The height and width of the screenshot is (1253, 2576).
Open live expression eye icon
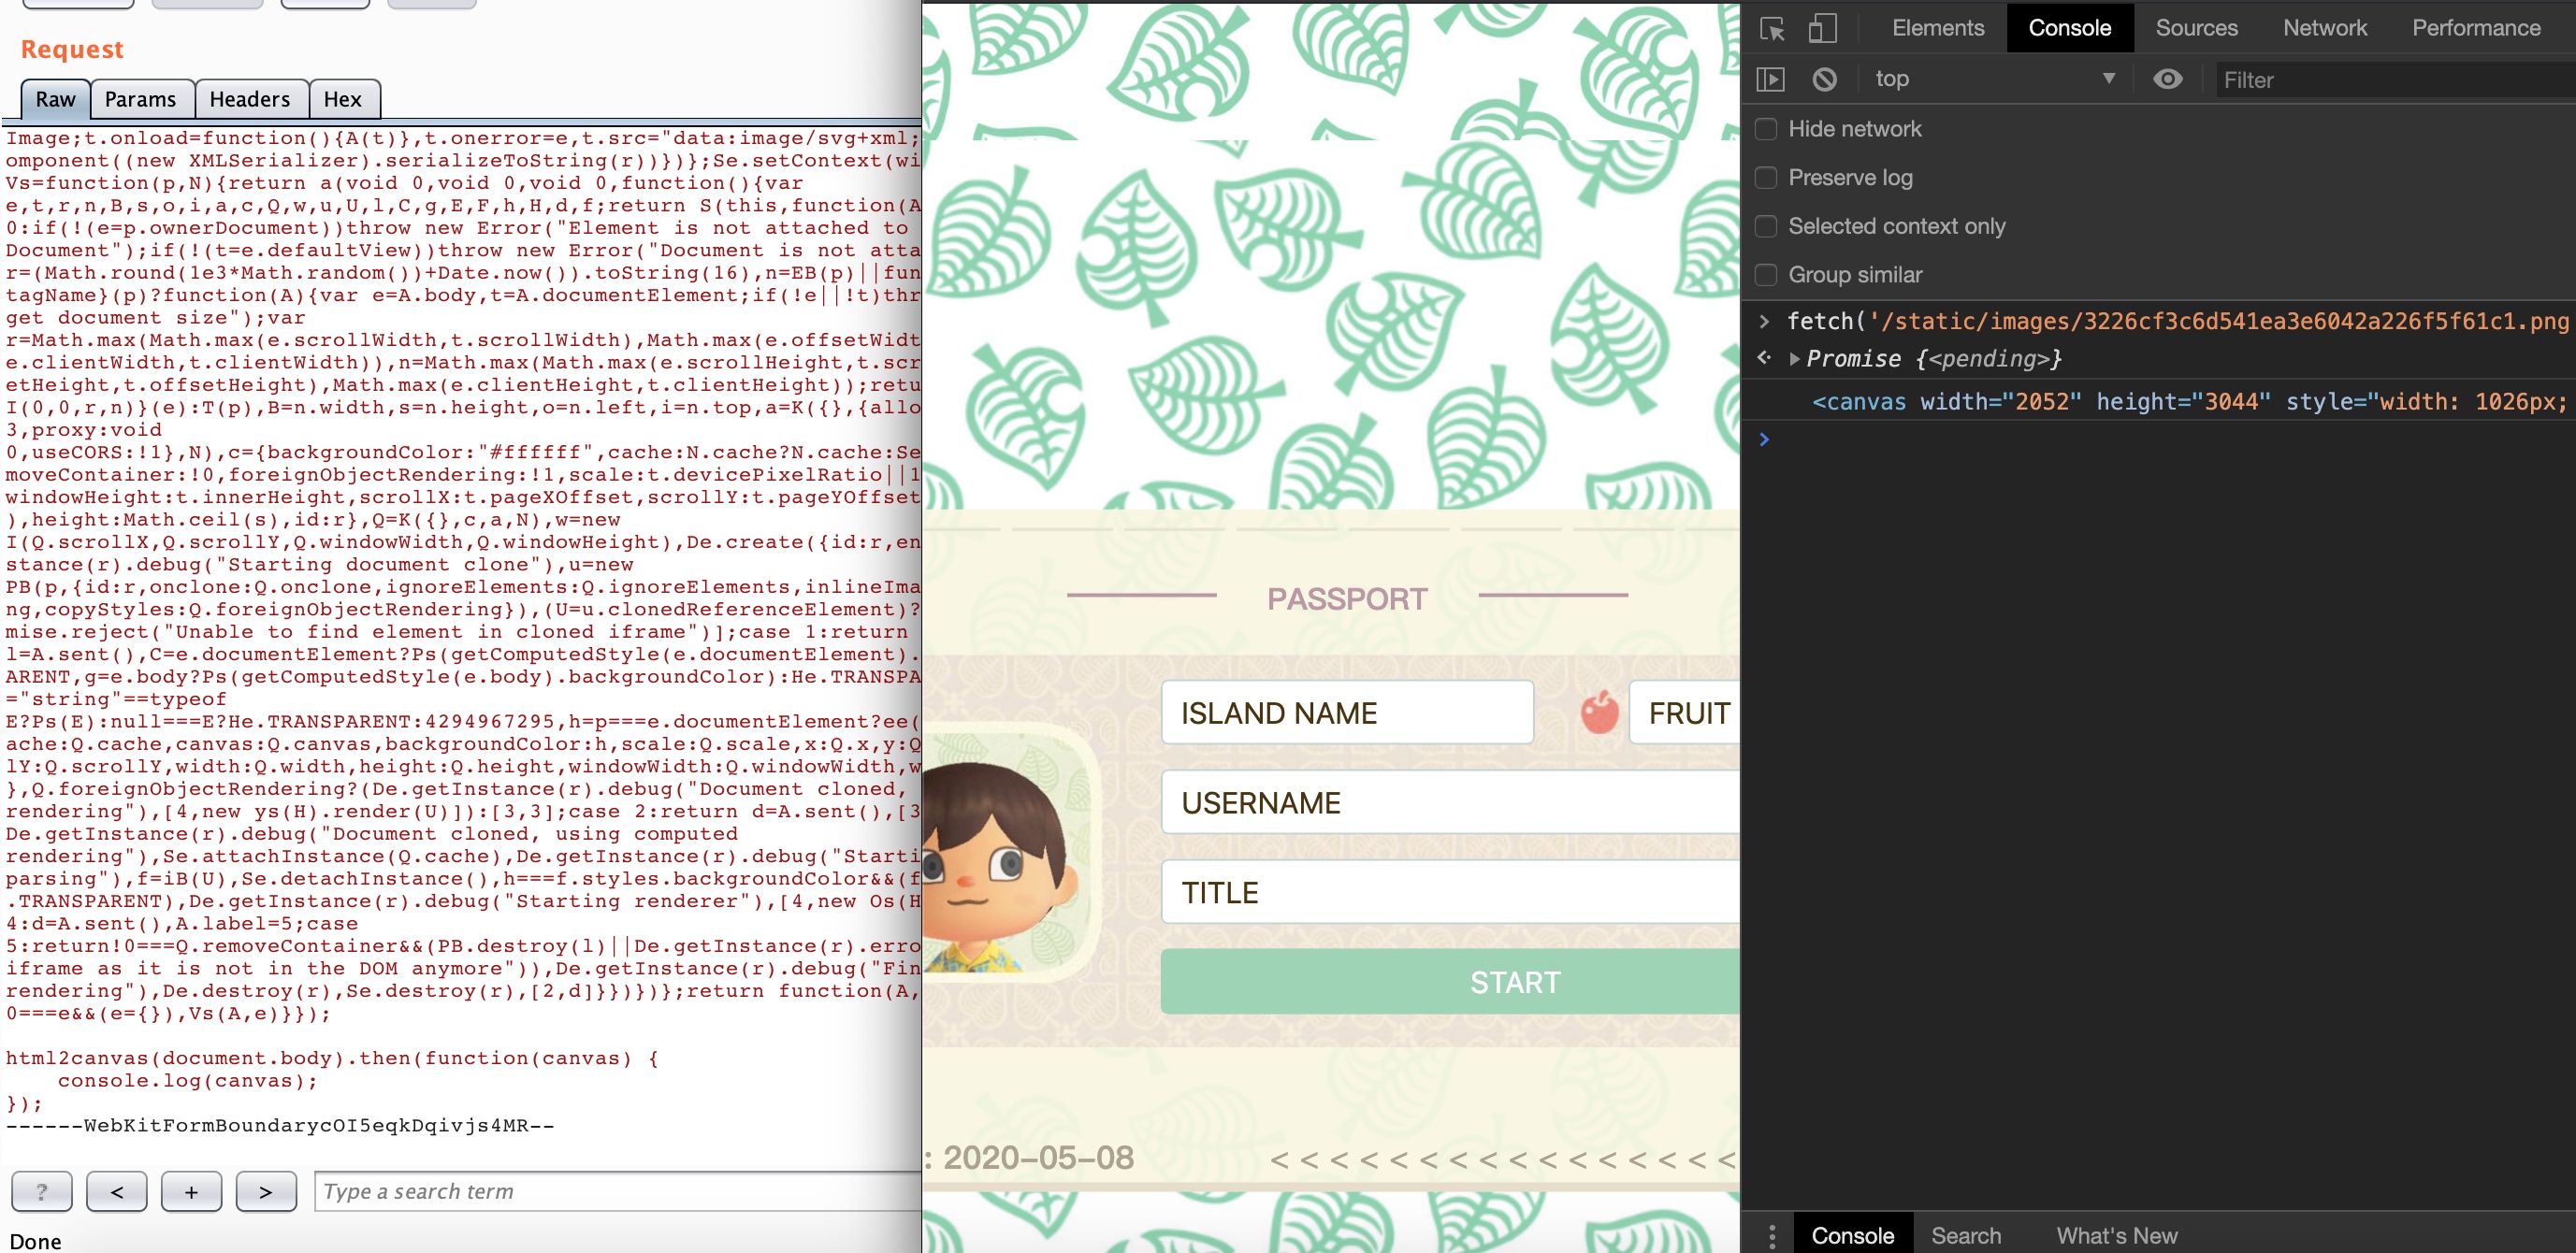coord(2167,79)
